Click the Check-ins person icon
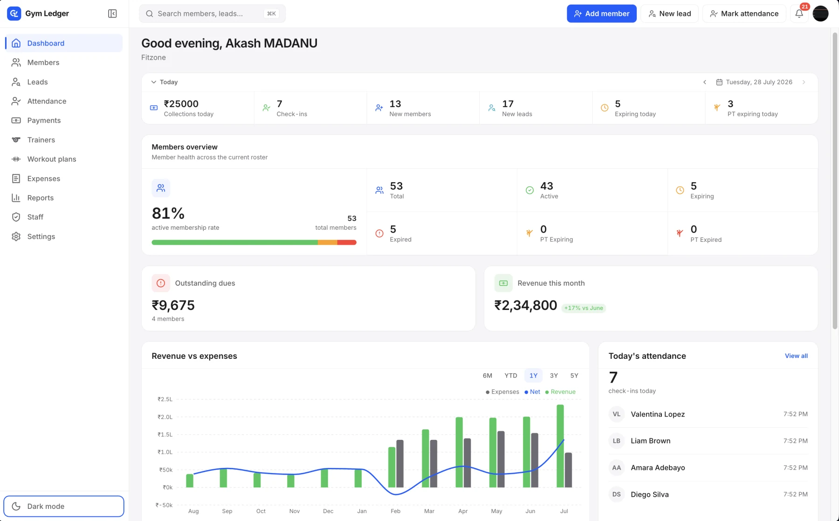Image resolution: width=839 pixels, height=521 pixels. (266, 108)
